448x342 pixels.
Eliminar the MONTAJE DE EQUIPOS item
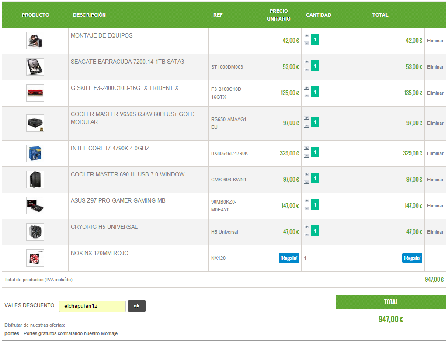pos(435,41)
